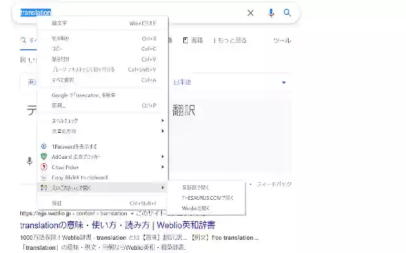This screenshot has width=406, height=253.
Task: Choose Weblioで開く in submenu
Action: click(206, 208)
